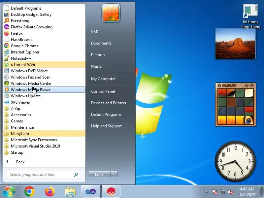The height and width of the screenshot is (198, 264).
Task: Click the network tray icon
Action: click(222, 192)
